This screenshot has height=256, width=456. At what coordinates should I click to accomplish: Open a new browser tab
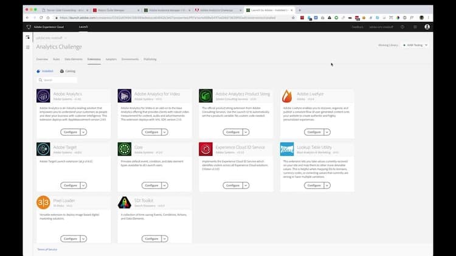[300, 10]
